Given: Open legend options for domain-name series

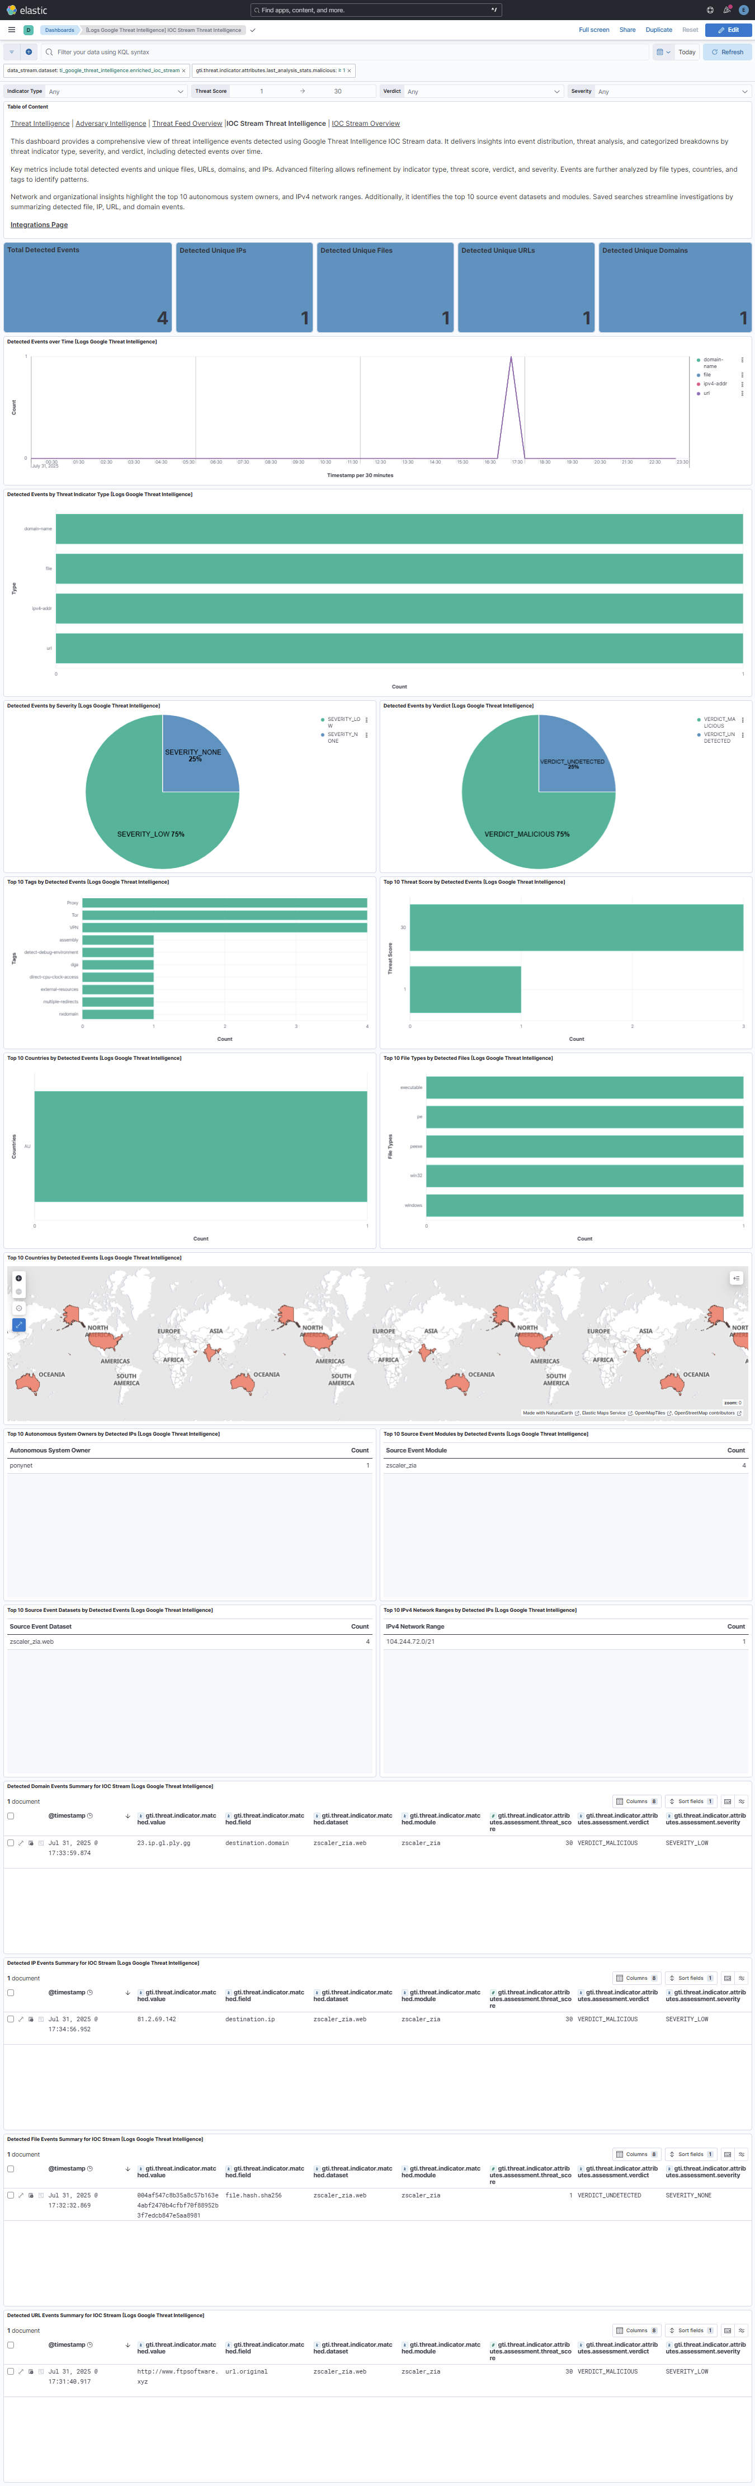Looking at the screenshot, I should tap(742, 360).
